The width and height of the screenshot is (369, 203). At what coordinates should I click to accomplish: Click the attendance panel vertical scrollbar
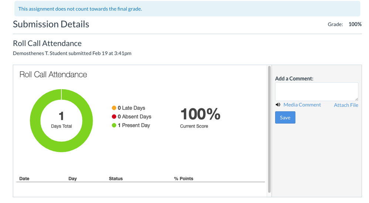(x=269, y=129)
